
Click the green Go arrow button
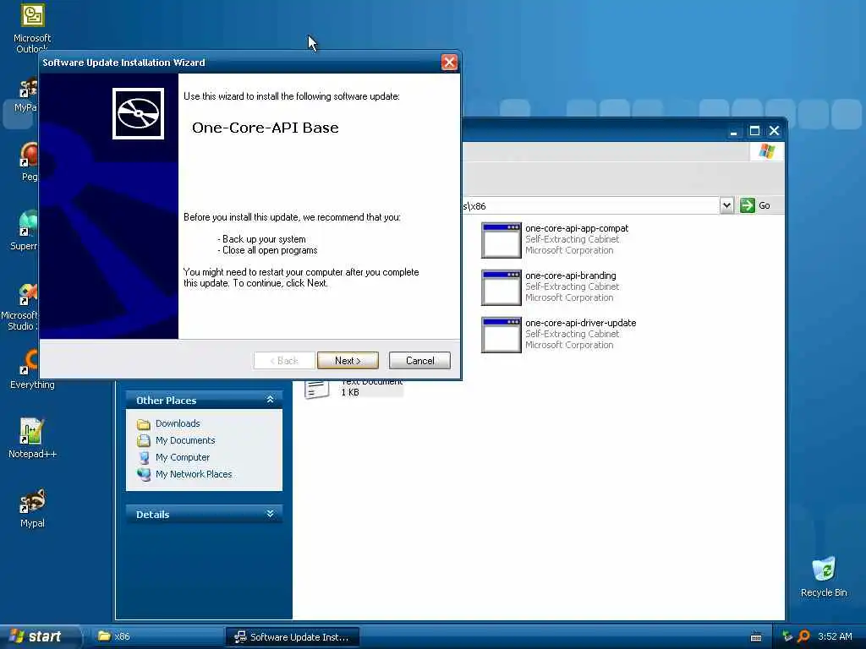tap(748, 205)
